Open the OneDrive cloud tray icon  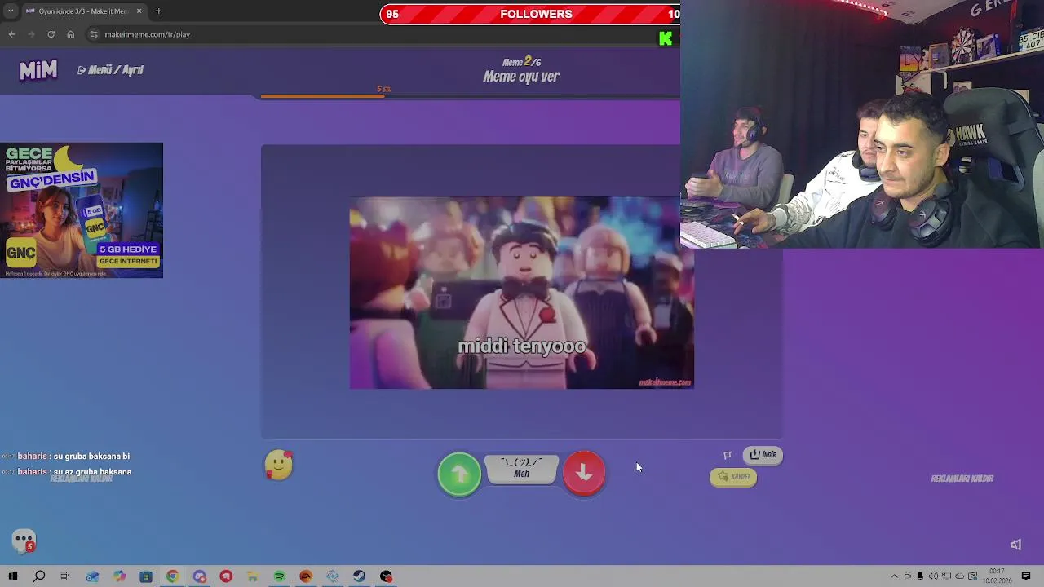point(959,576)
